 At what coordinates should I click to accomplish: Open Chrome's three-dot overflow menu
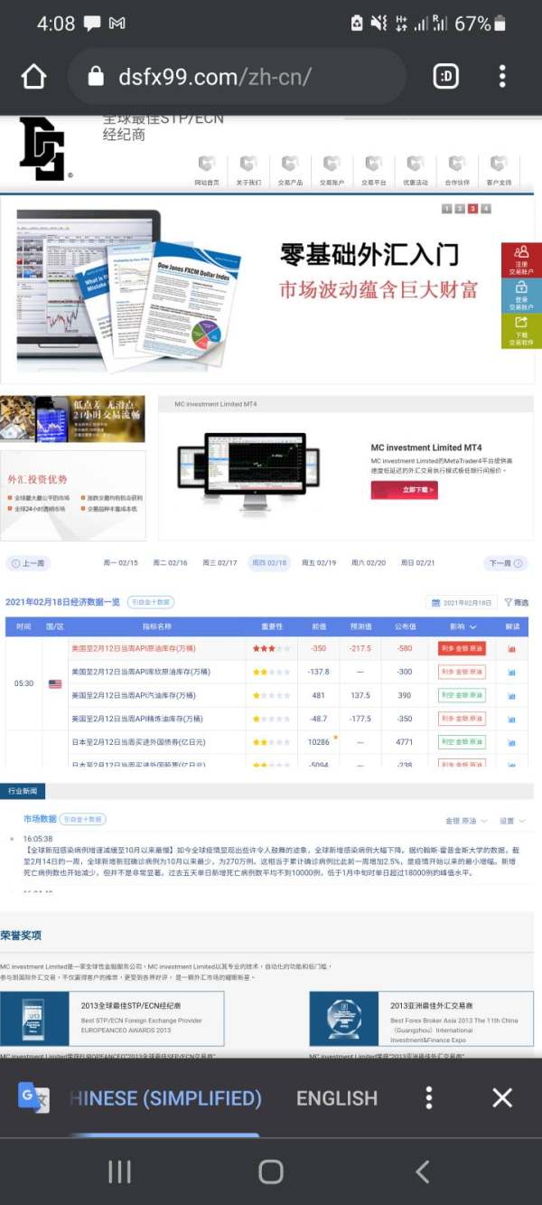[502, 77]
